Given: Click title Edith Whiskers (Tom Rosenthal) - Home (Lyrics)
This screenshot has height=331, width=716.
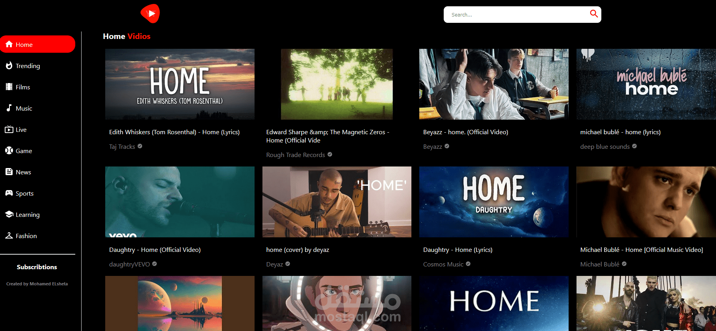Looking at the screenshot, I should (174, 132).
